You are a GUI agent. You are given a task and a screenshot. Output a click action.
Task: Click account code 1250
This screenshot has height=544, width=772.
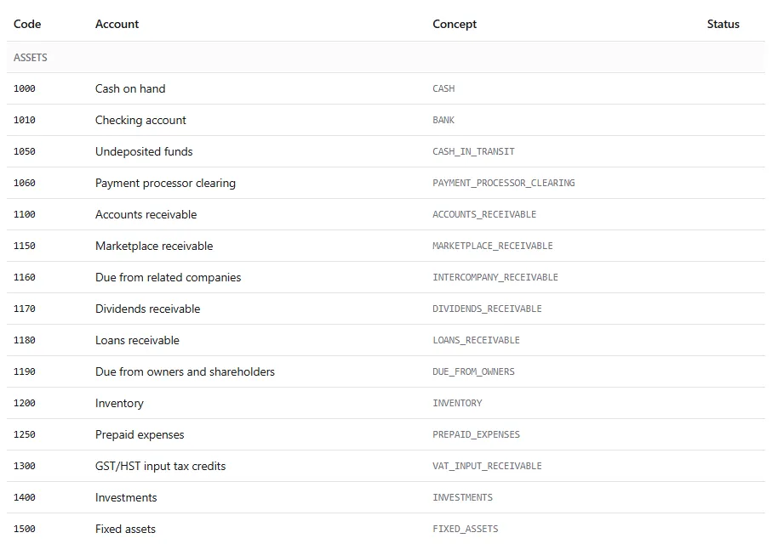tap(24, 435)
